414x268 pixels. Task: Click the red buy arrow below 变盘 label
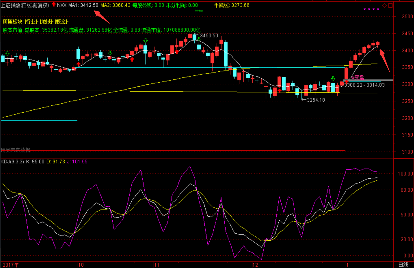click(346, 82)
